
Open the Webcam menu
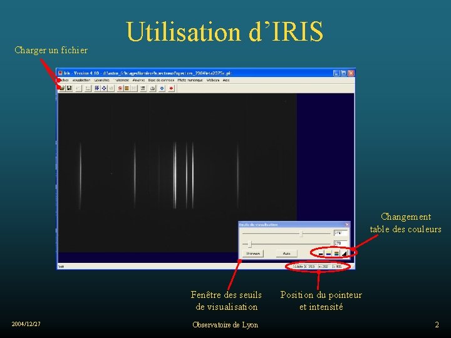pyautogui.click(x=213, y=80)
